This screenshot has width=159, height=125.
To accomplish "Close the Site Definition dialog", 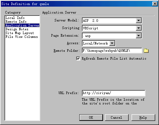I will pyautogui.click(x=155, y=4).
